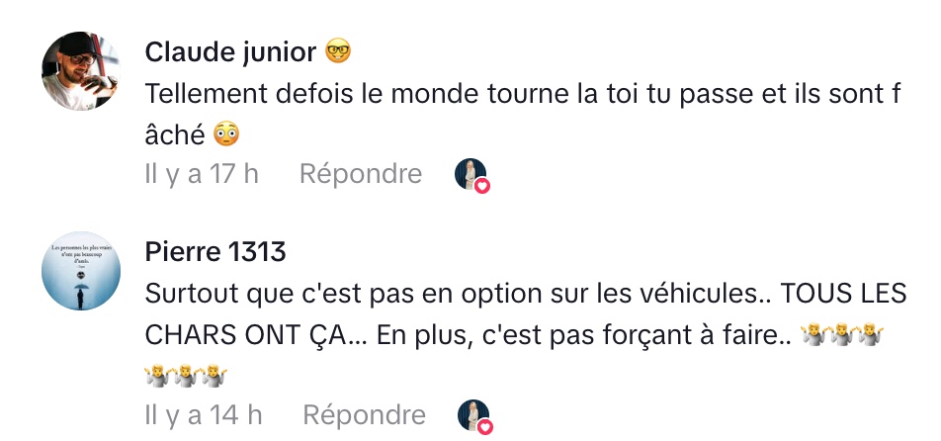The width and height of the screenshot is (941, 441).
Task: Click the "Il y a 17 h" timestamp
Action: [x=202, y=174]
